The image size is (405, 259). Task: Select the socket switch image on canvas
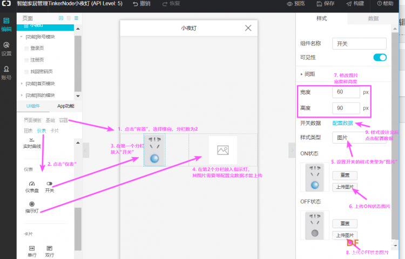tap(154, 150)
